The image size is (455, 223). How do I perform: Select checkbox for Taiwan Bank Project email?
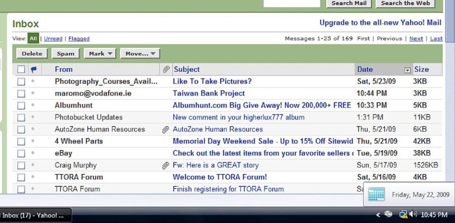(x=21, y=94)
